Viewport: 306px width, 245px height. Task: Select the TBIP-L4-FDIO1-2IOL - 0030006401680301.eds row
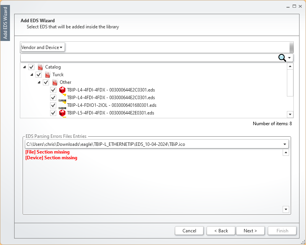pyautogui.click(x=112, y=105)
